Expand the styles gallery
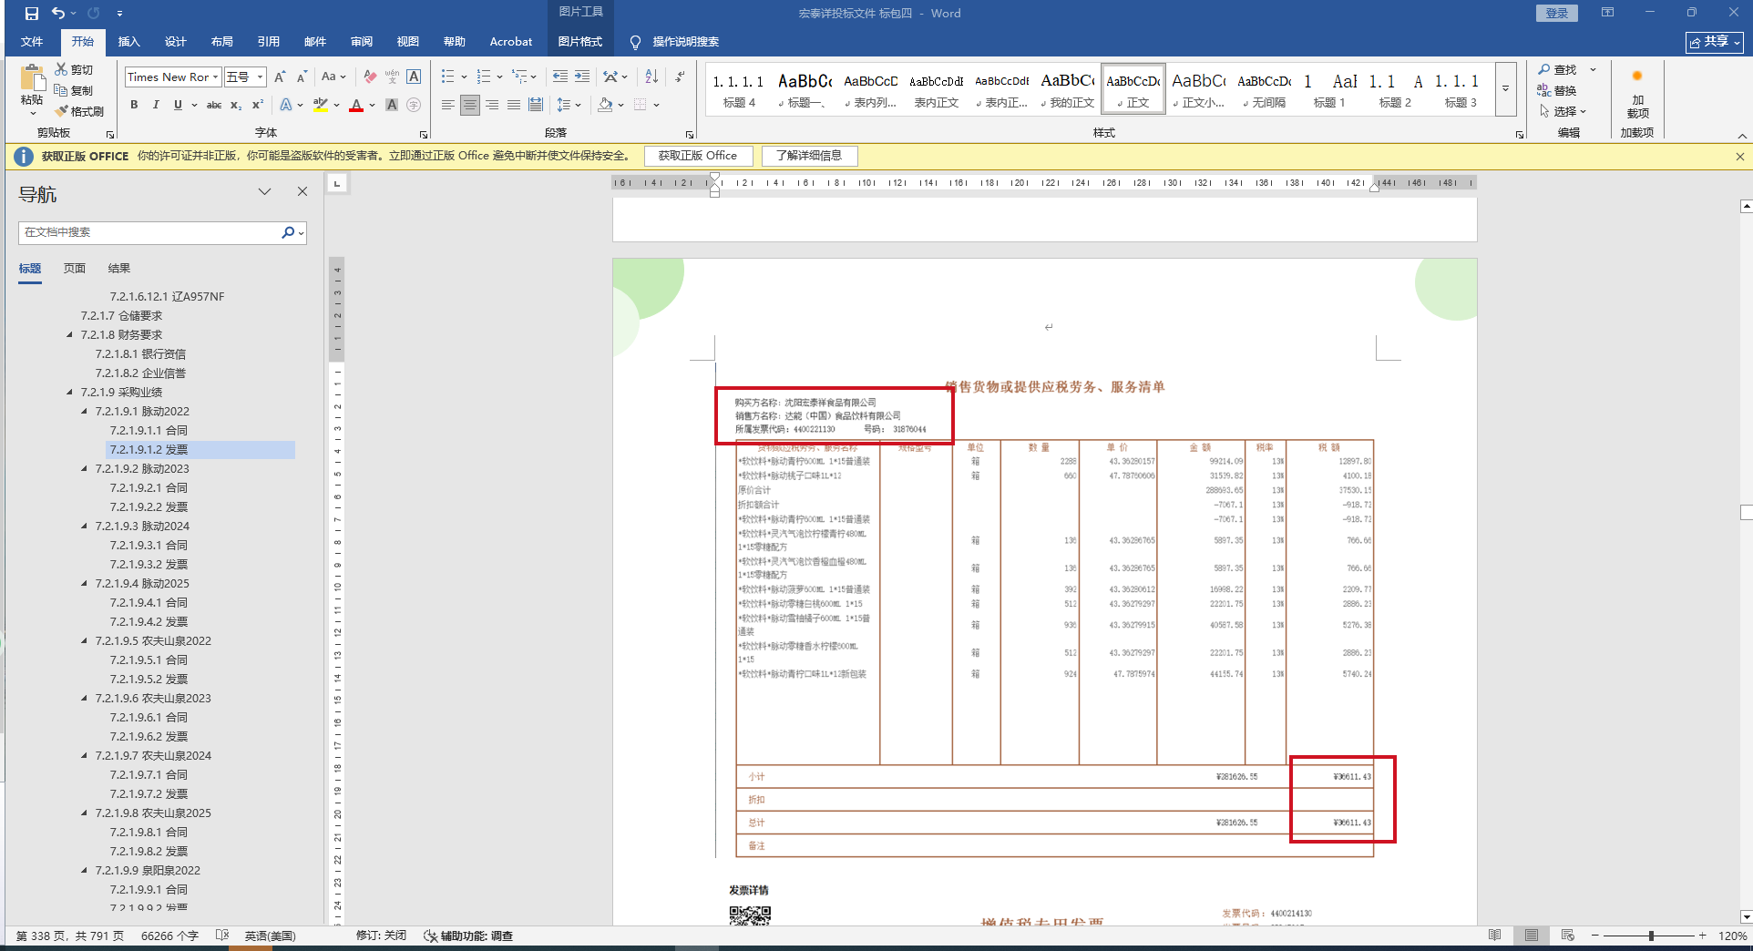Image resolution: width=1753 pixels, height=951 pixels. (x=1505, y=88)
